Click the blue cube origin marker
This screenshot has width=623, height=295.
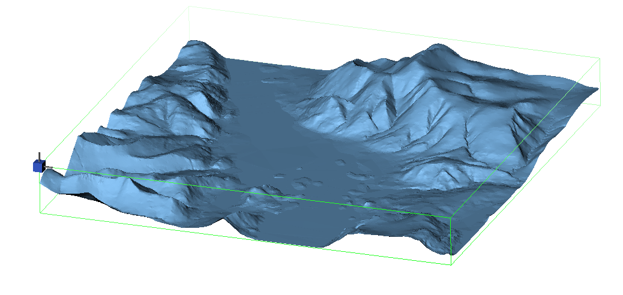click(x=38, y=166)
